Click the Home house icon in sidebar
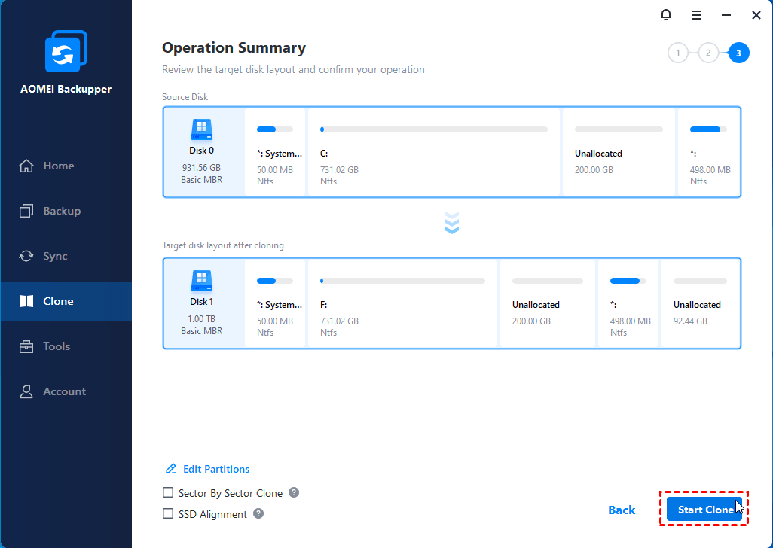 [26, 166]
